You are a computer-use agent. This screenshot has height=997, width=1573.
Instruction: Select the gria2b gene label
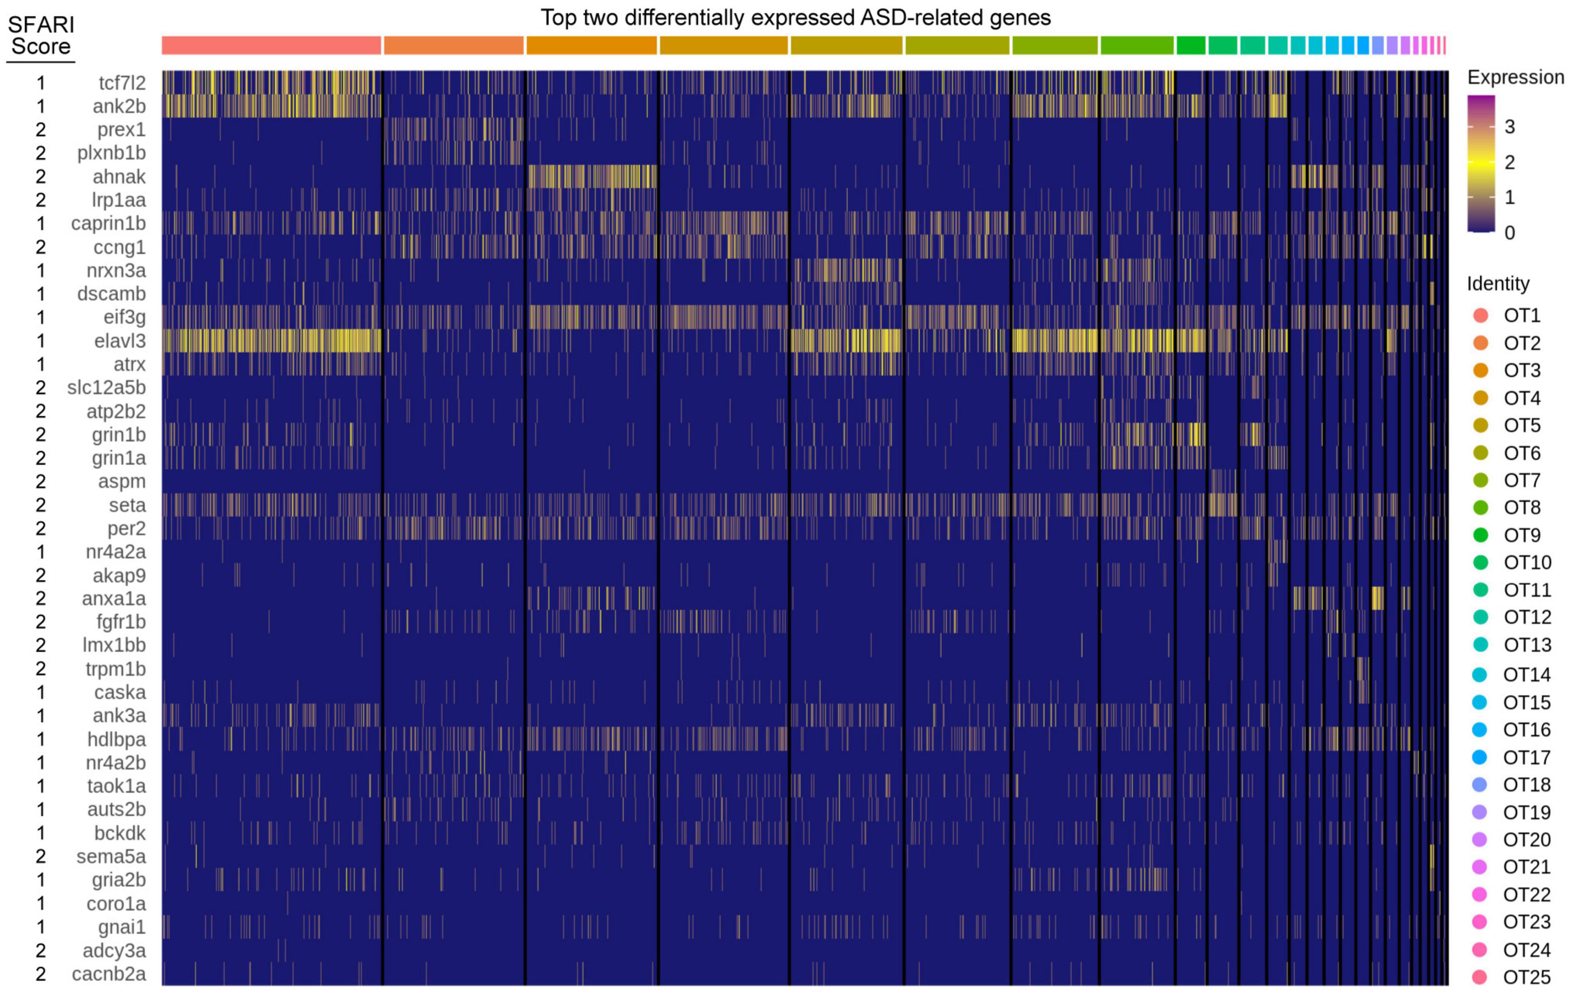click(x=119, y=880)
